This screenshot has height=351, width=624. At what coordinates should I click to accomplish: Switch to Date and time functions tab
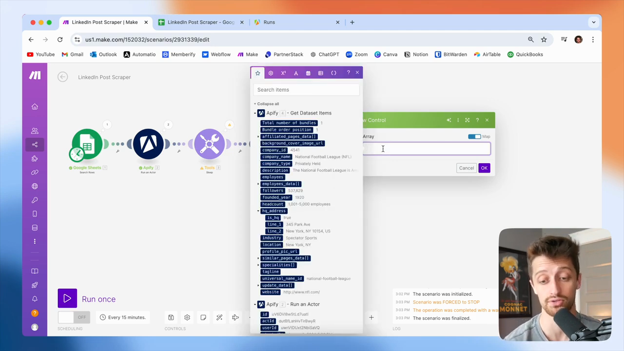[308, 73]
